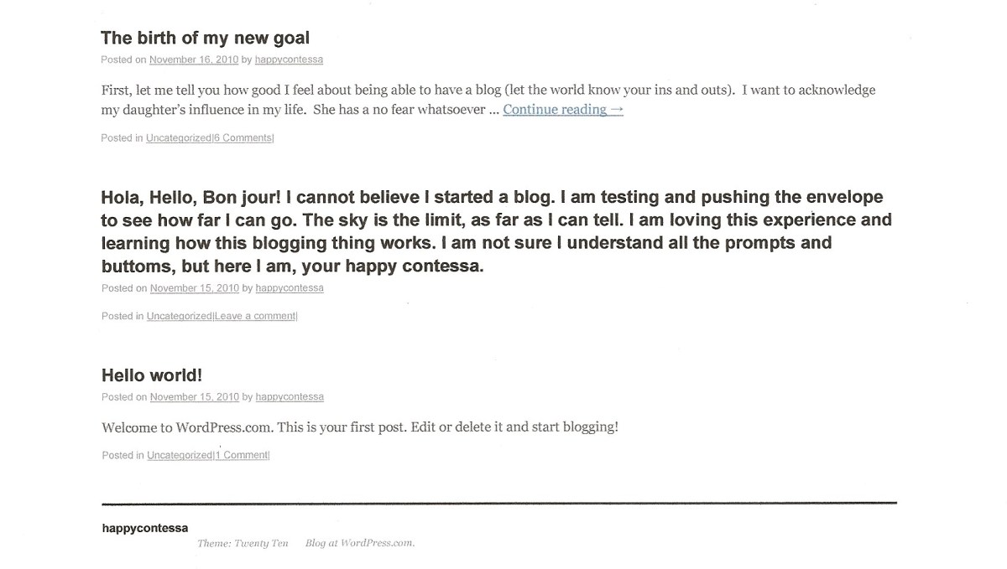Click the "Theme: Twenty Ten" footer text
1007x569 pixels.
point(243,543)
